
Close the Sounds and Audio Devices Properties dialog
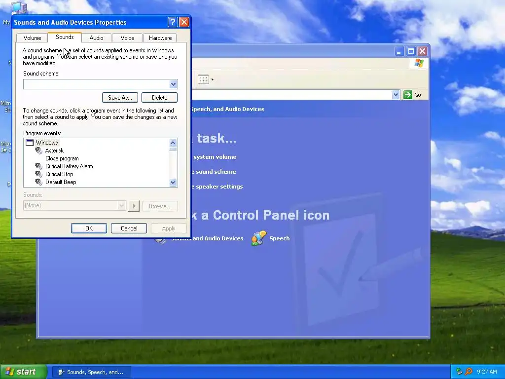coord(184,22)
